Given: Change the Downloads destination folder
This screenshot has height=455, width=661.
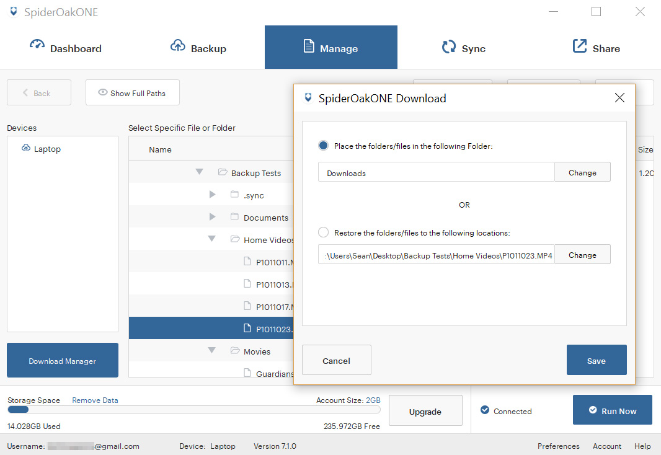Looking at the screenshot, I should [582, 172].
